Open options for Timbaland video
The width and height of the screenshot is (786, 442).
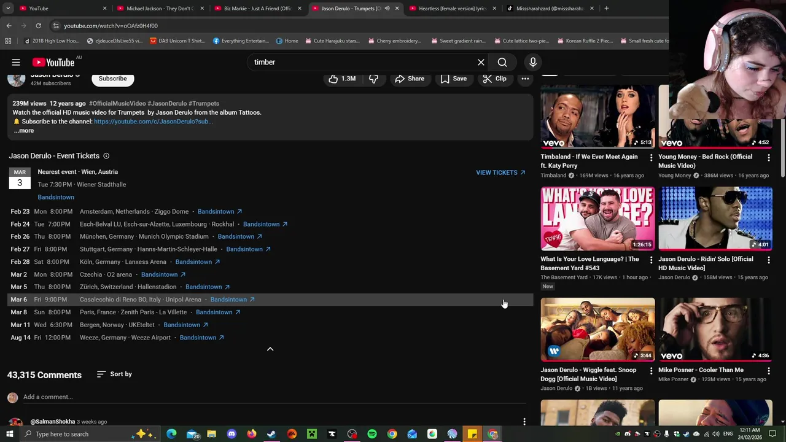651,158
